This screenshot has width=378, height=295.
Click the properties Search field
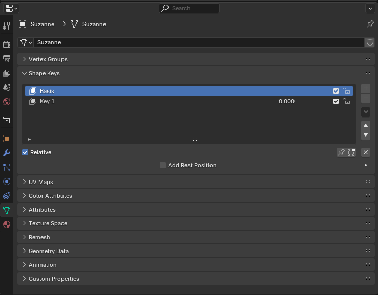(189, 8)
